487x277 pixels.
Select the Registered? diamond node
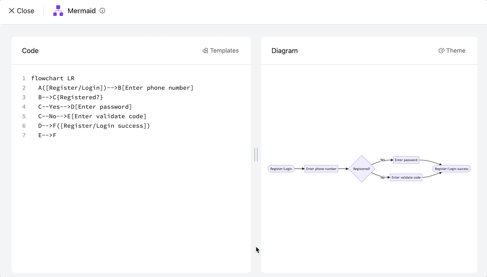(362, 169)
